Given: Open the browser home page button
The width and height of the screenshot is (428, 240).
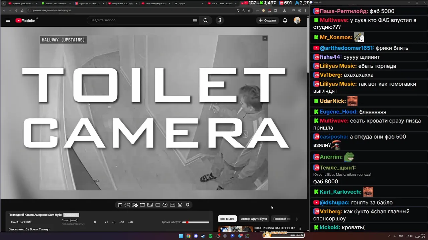Looking at the screenshot, I should point(22,10).
